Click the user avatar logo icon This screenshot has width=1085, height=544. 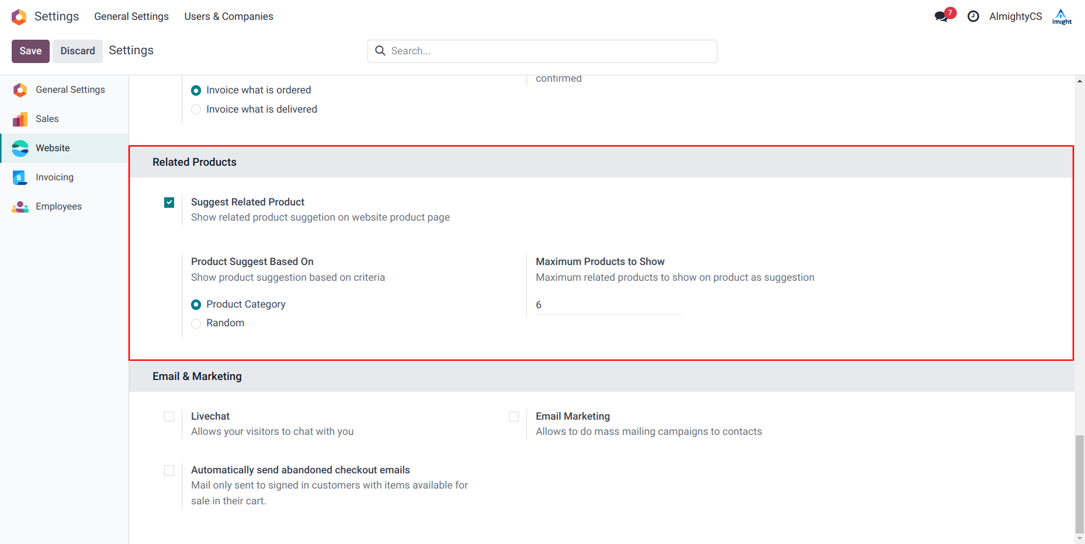(x=1061, y=16)
